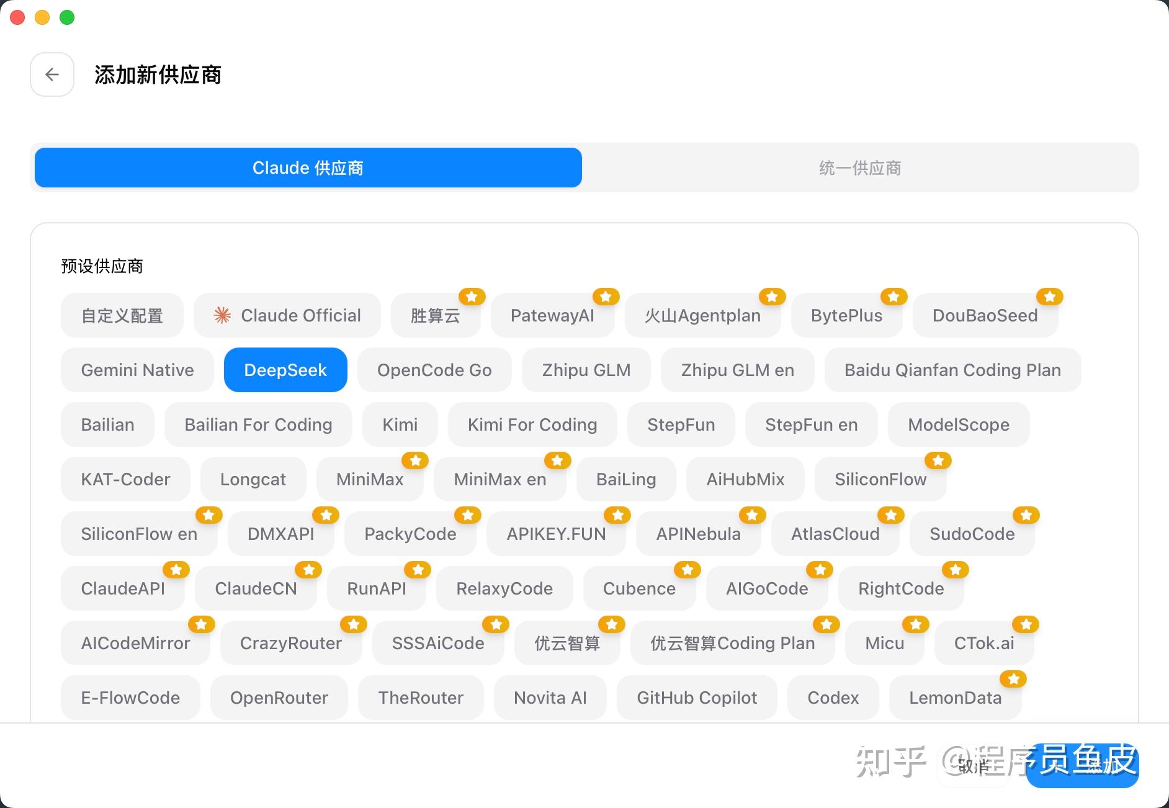Select the PackyCode preset

[x=410, y=534]
